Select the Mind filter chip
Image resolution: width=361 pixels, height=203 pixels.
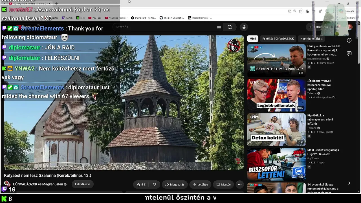click(x=253, y=39)
